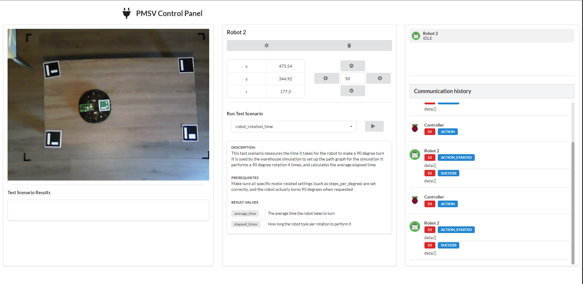Open the test scenario dropdown
Screen dimensions: 583x284
351,127
